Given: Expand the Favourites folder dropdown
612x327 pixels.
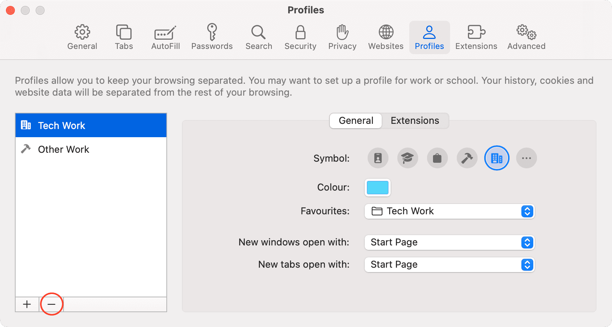Looking at the screenshot, I should (449, 211).
